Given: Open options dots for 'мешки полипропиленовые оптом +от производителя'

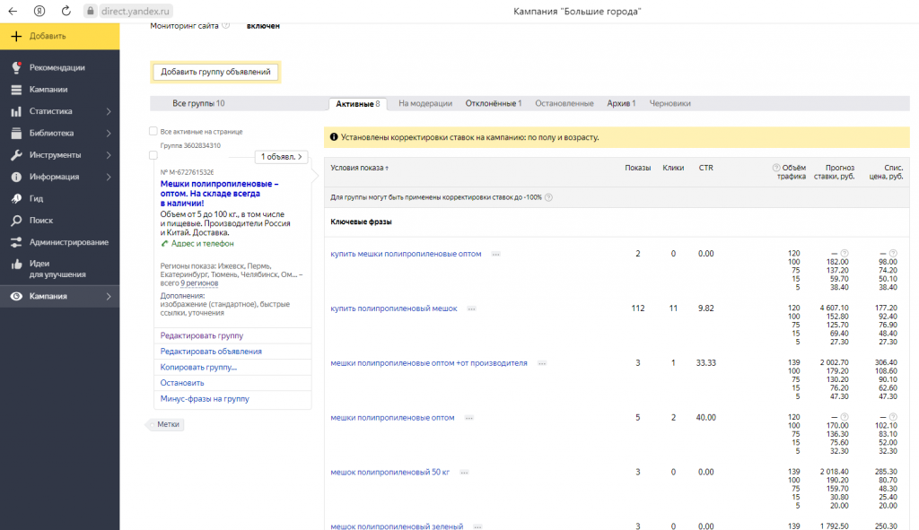Looking at the screenshot, I should (542, 363).
